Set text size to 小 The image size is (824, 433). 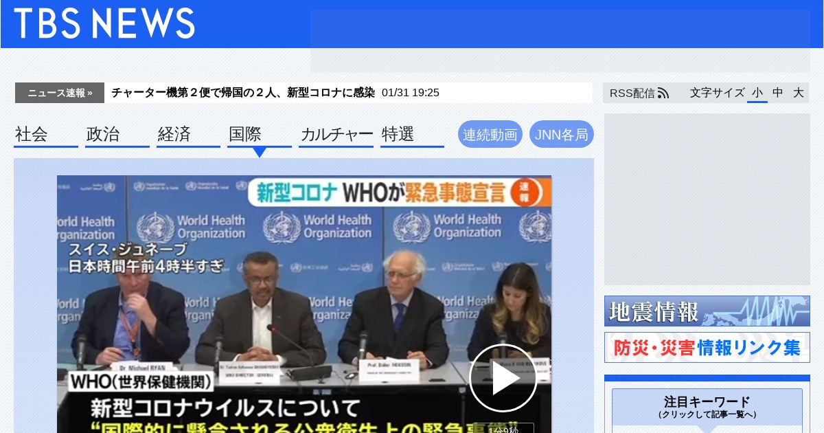pyautogui.click(x=757, y=93)
